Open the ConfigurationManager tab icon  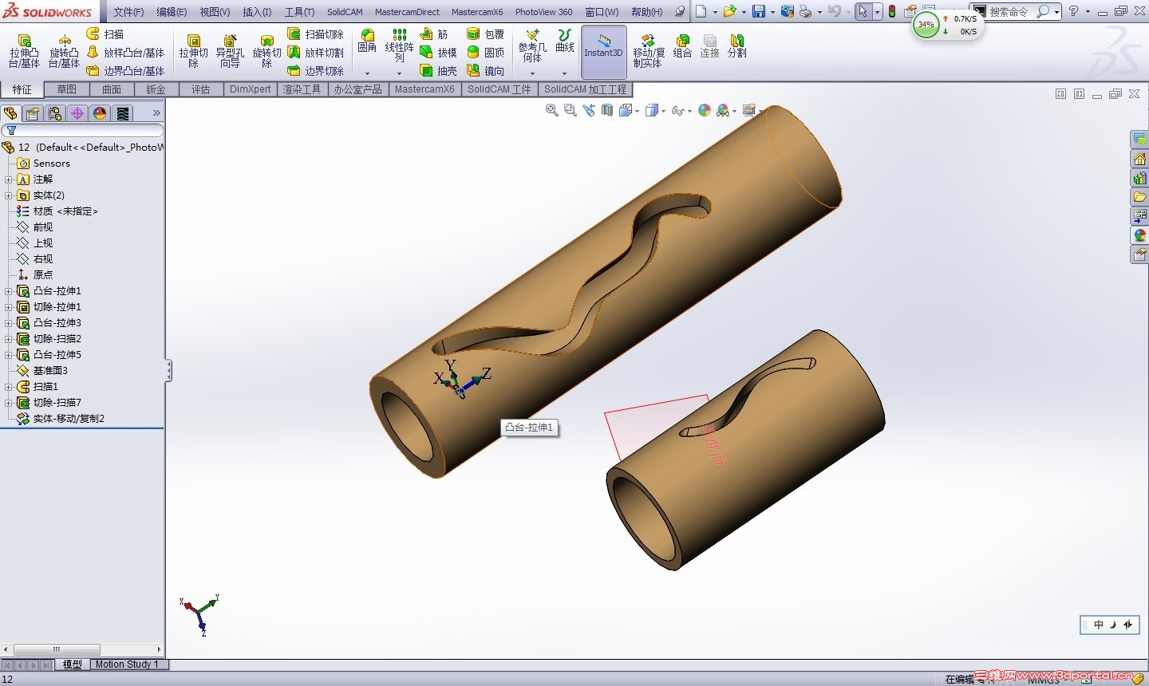click(x=54, y=113)
